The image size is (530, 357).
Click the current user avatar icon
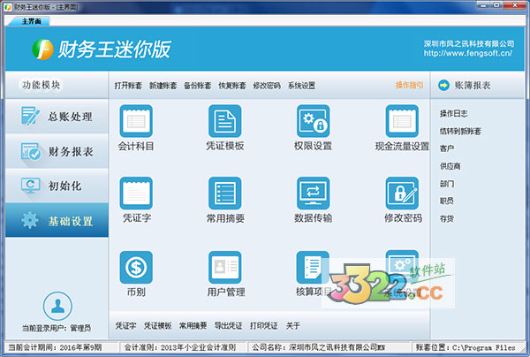pos(57,306)
